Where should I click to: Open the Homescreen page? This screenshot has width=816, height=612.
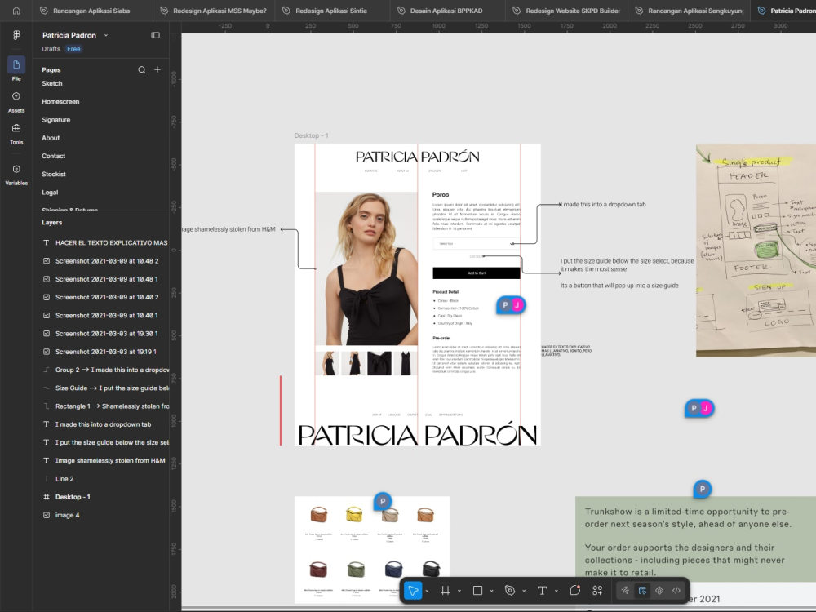[x=60, y=101]
